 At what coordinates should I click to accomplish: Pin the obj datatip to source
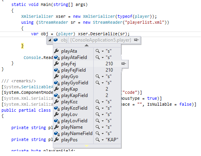[136, 40]
